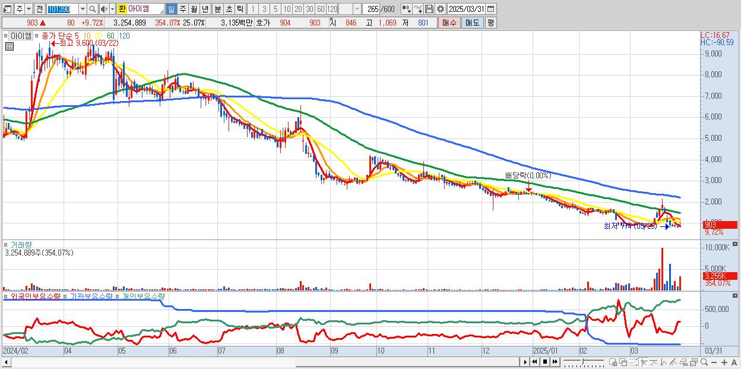The image size is (741, 369).
Task: Toggle the 60 moving average legend label
Action: [x=110, y=36]
